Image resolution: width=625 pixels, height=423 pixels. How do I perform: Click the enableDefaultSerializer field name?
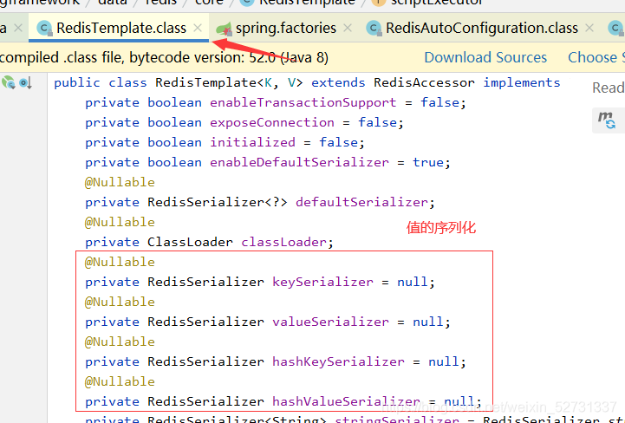tap(299, 162)
